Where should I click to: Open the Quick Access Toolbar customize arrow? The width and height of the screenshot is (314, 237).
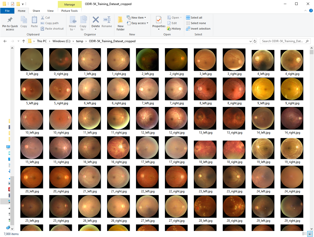tap(23, 4)
